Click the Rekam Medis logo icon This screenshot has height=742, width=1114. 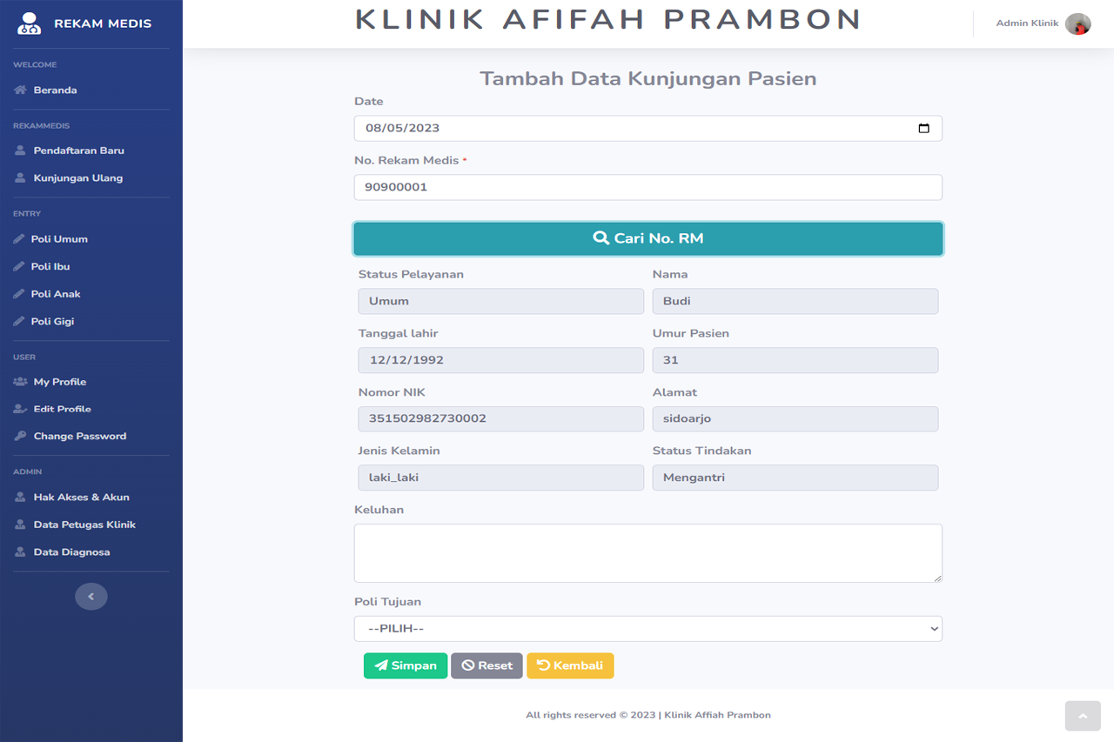[x=29, y=23]
